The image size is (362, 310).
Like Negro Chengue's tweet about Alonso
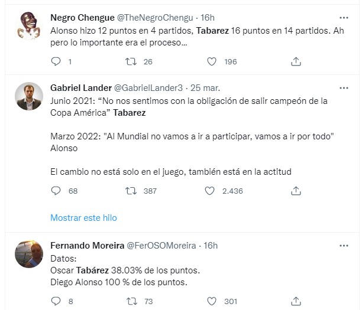(211, 61)
